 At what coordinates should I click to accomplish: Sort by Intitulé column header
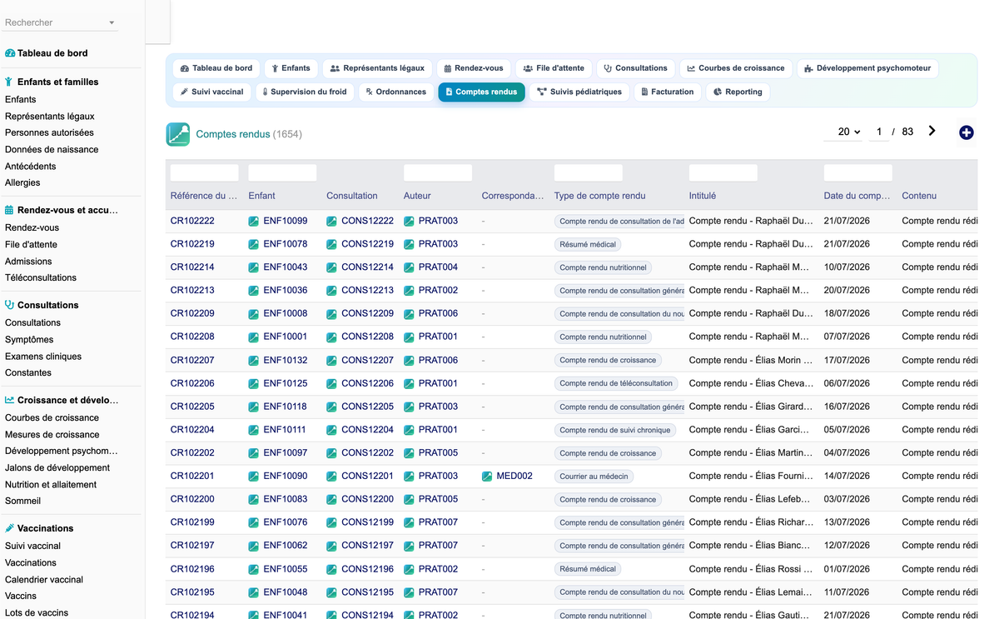(703, 196)
